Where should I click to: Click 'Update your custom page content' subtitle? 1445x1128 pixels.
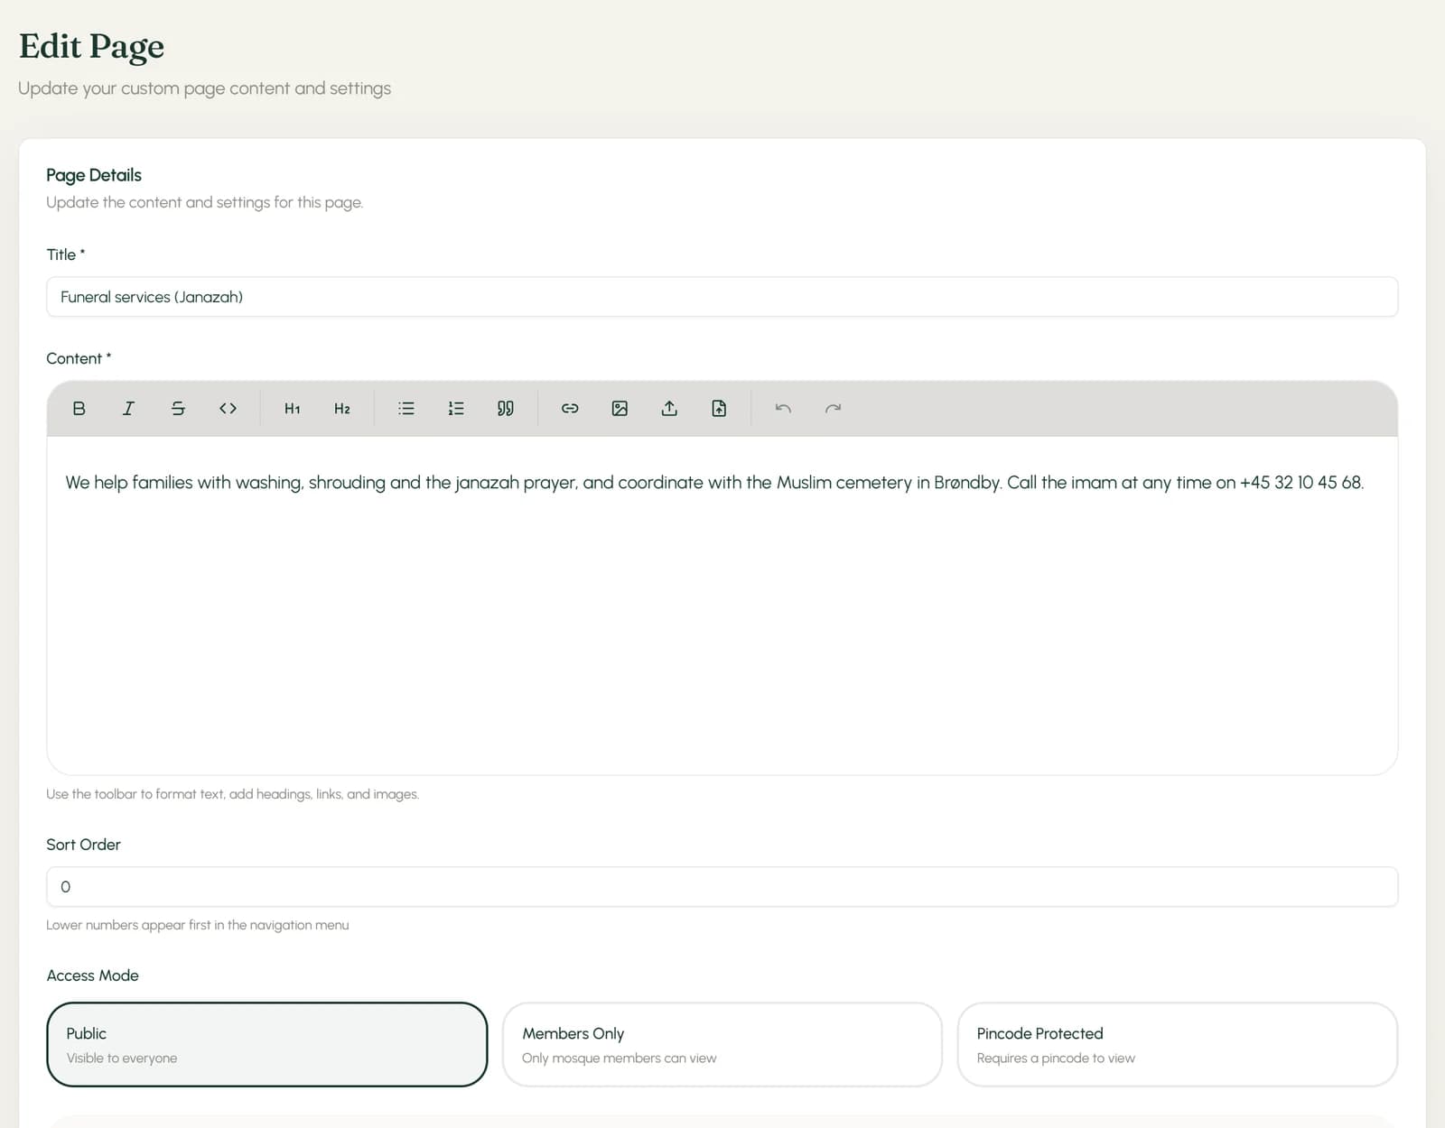(x=205, y=88)
